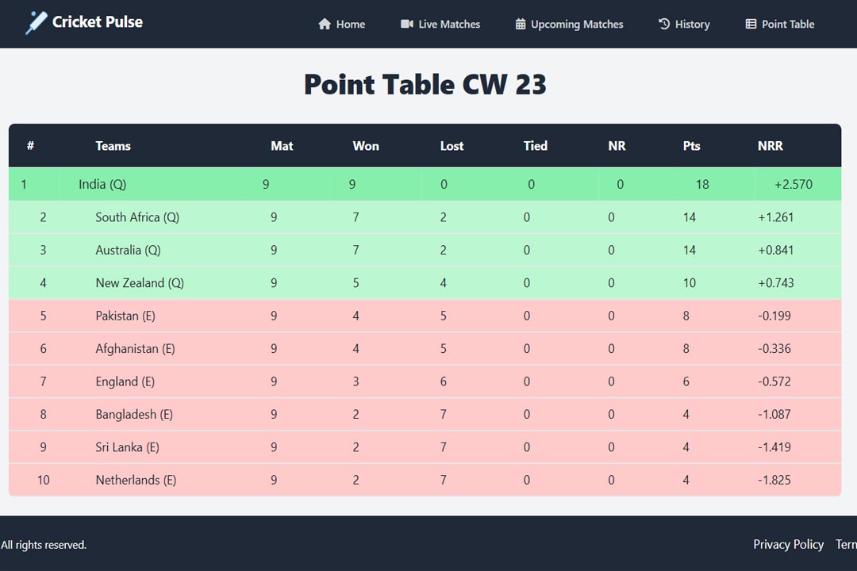The width and height of the screenshot is (857, 571).
Task: Click the Upcoming Matches calendar icon
Action: [x=521, y=25]
